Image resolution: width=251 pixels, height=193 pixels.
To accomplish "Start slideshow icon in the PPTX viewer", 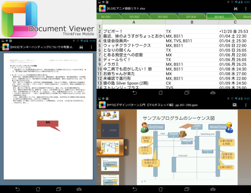I will tap(235, 105).
